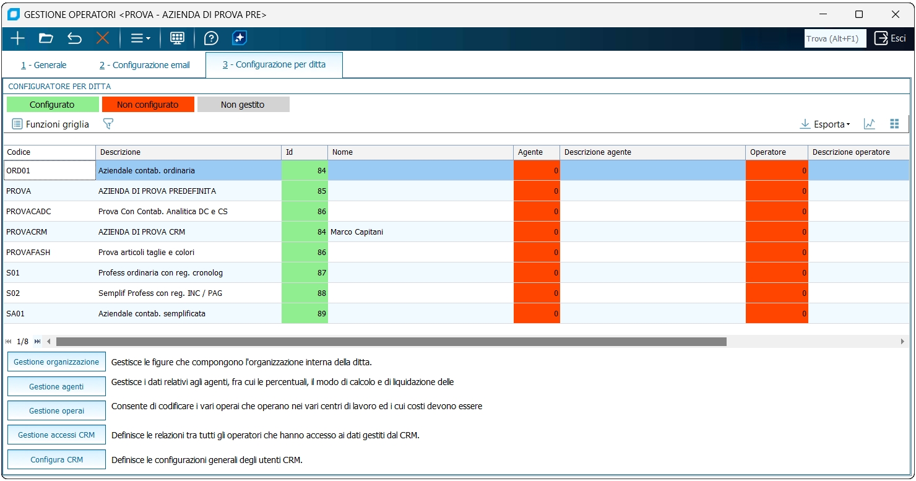Click the Gestione organizzazione button
Viewport: 916px width, 481px height.
click(x=56, y=362)
